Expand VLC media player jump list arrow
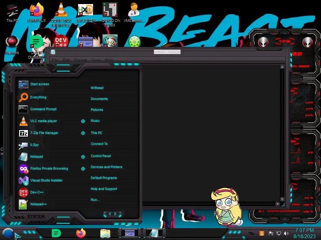 click(x=83, y=121)
